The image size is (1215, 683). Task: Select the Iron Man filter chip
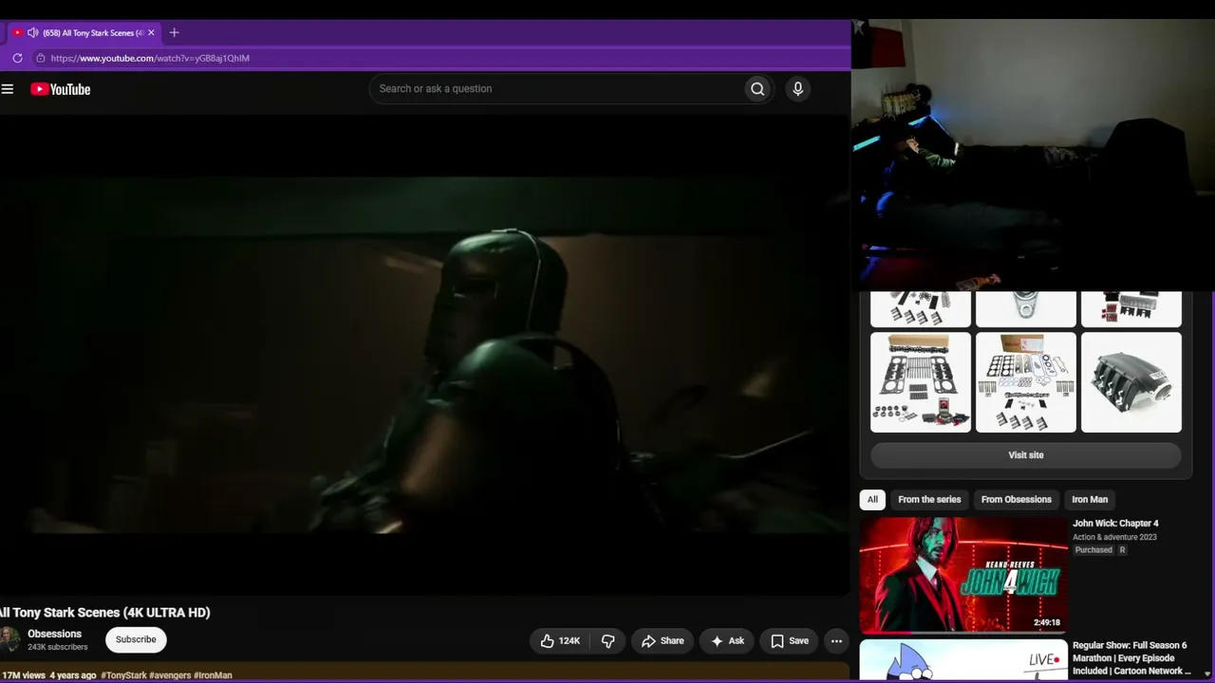1090,500
